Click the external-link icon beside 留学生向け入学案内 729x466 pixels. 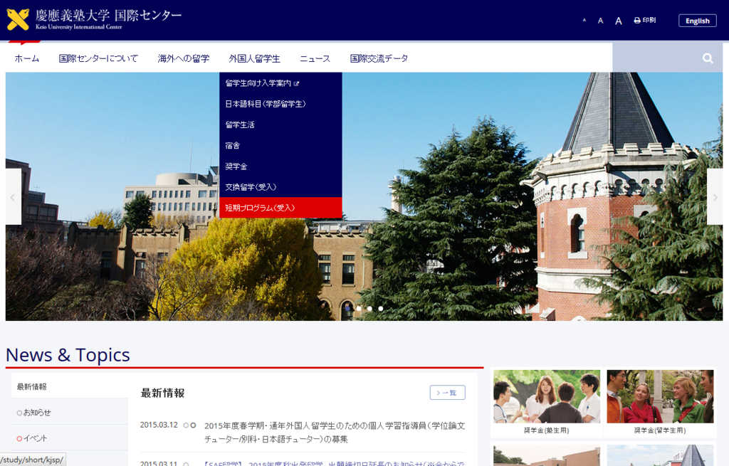[x=297, y=83]
